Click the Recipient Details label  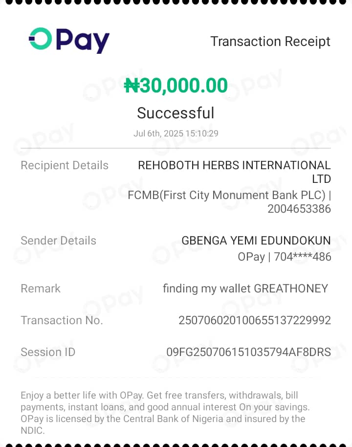point(65,165)
